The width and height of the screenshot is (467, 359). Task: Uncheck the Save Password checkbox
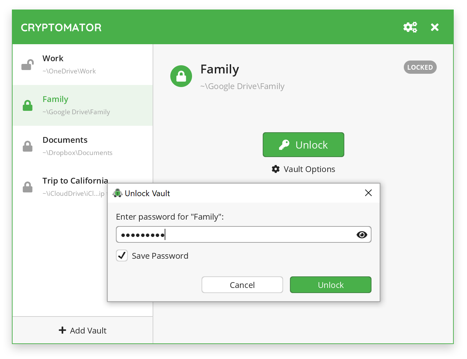pos(122,256)
